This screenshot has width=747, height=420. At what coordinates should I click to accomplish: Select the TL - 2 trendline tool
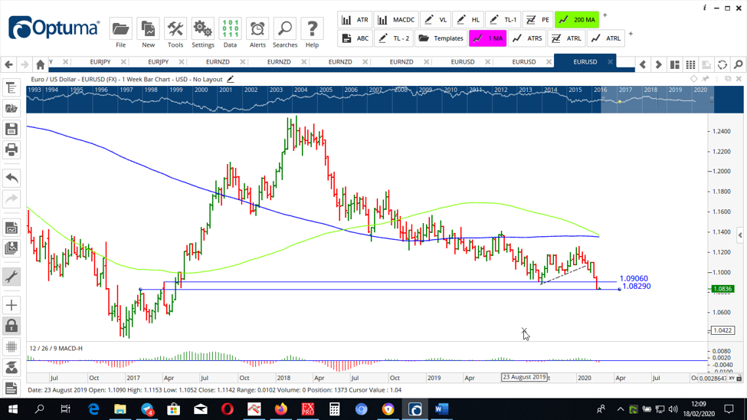point(394,38)
